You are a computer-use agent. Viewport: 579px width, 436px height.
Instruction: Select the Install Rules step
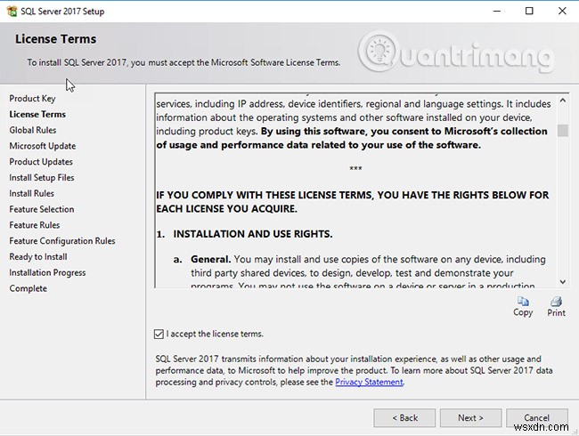coord(32,194)
